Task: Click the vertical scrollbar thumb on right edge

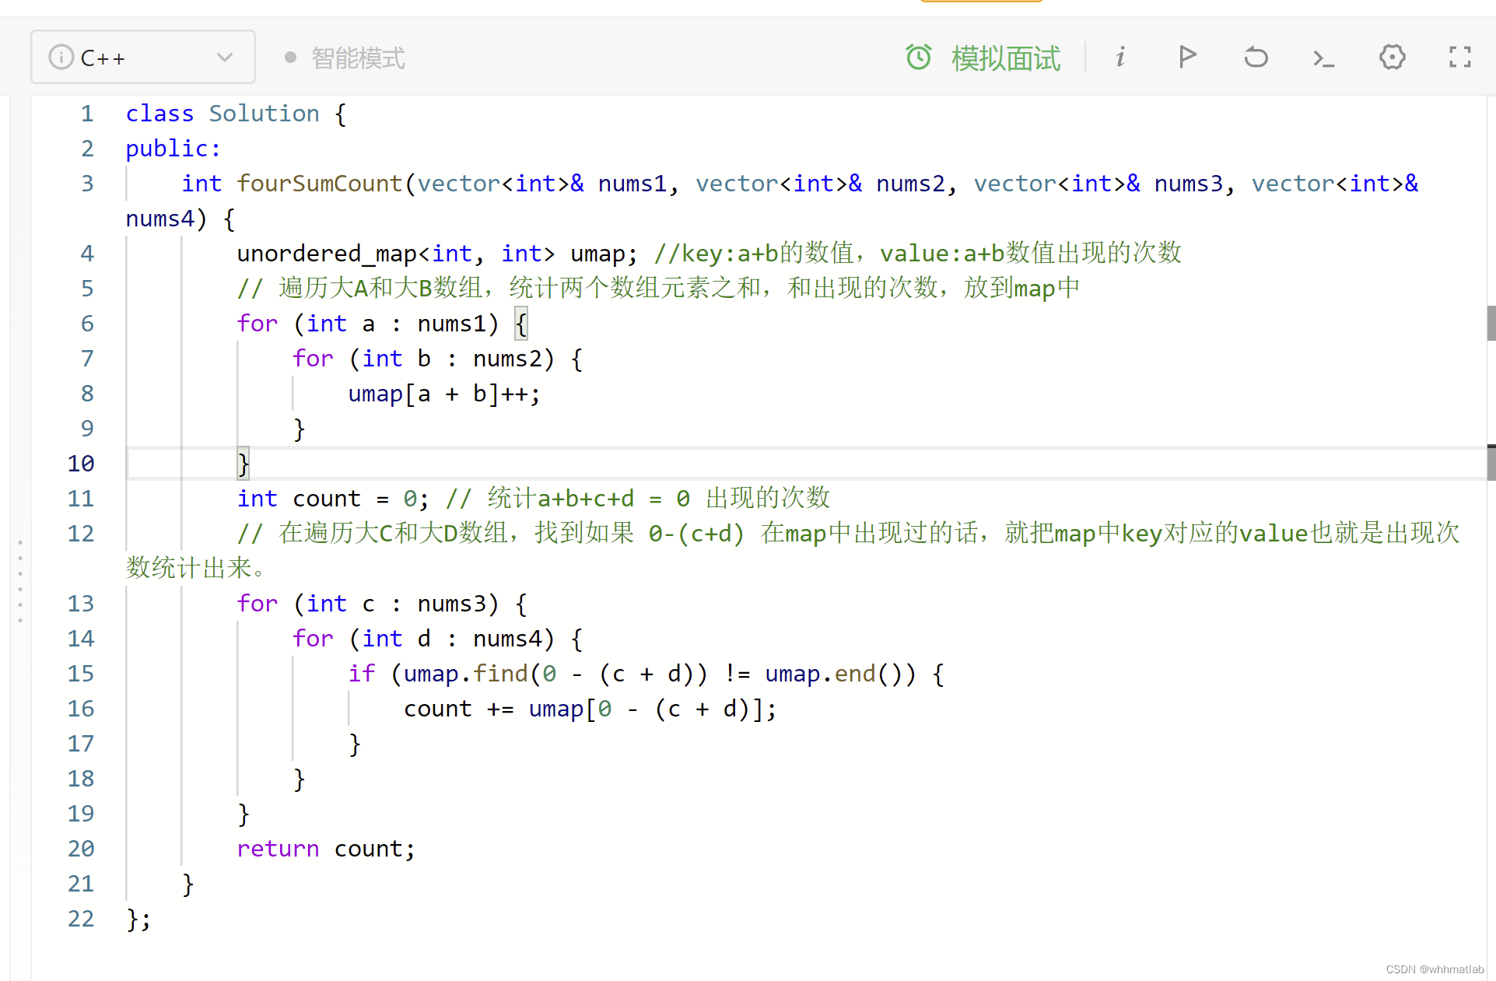Action: point(1491,323)
